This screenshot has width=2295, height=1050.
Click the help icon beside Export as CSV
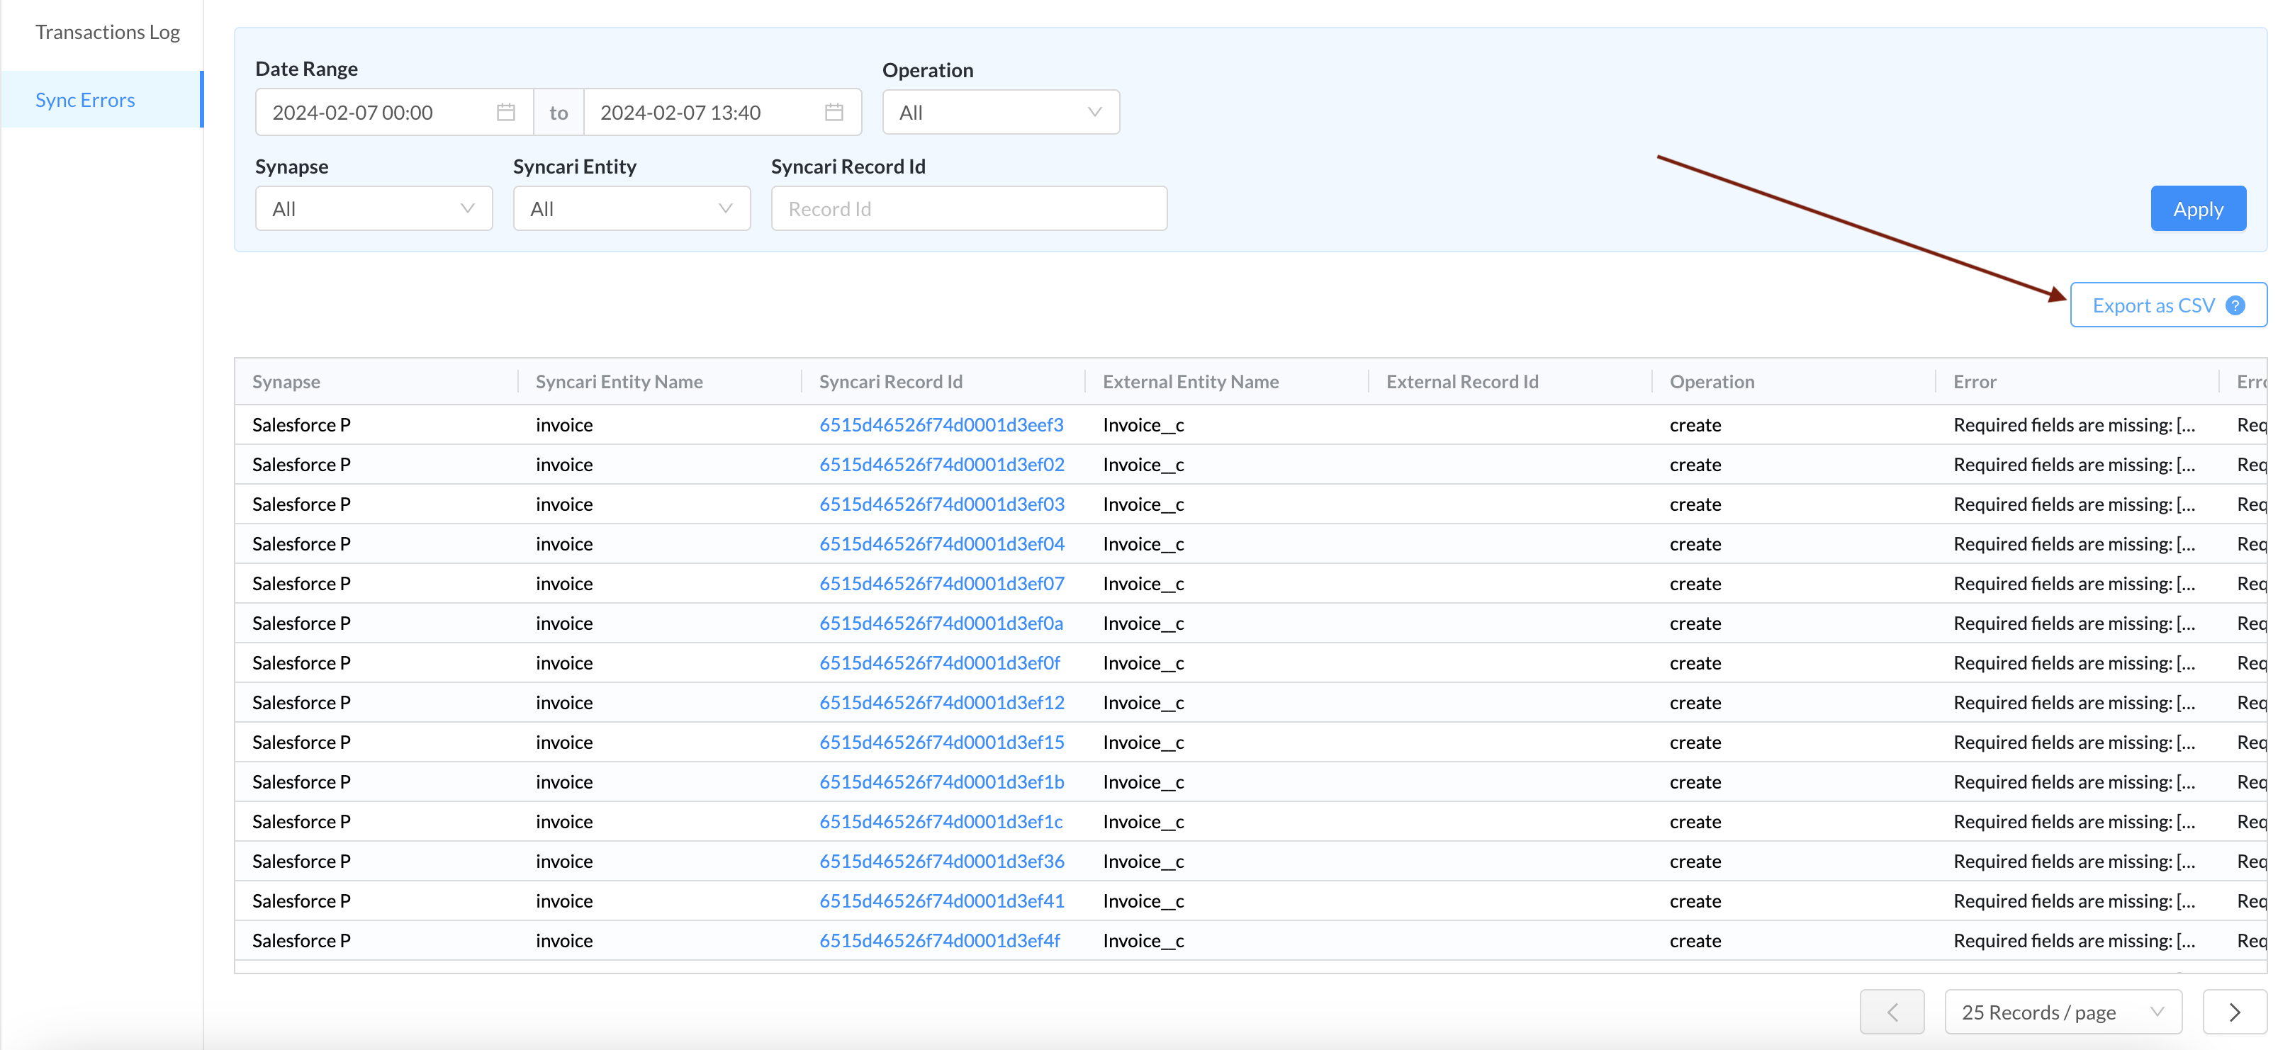tap(2235, 305)
